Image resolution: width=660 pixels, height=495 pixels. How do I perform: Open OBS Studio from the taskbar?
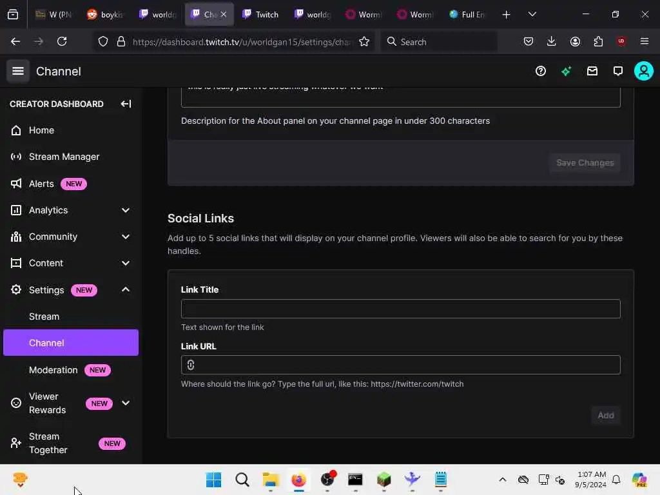327,480
